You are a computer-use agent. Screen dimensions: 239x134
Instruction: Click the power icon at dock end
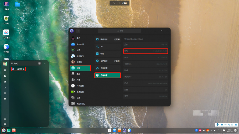tap(235, 130)
